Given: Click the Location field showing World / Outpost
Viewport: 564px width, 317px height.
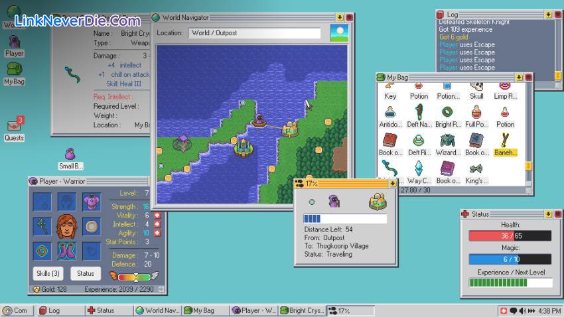Looking at the screenshot, I should click(254, 33).
